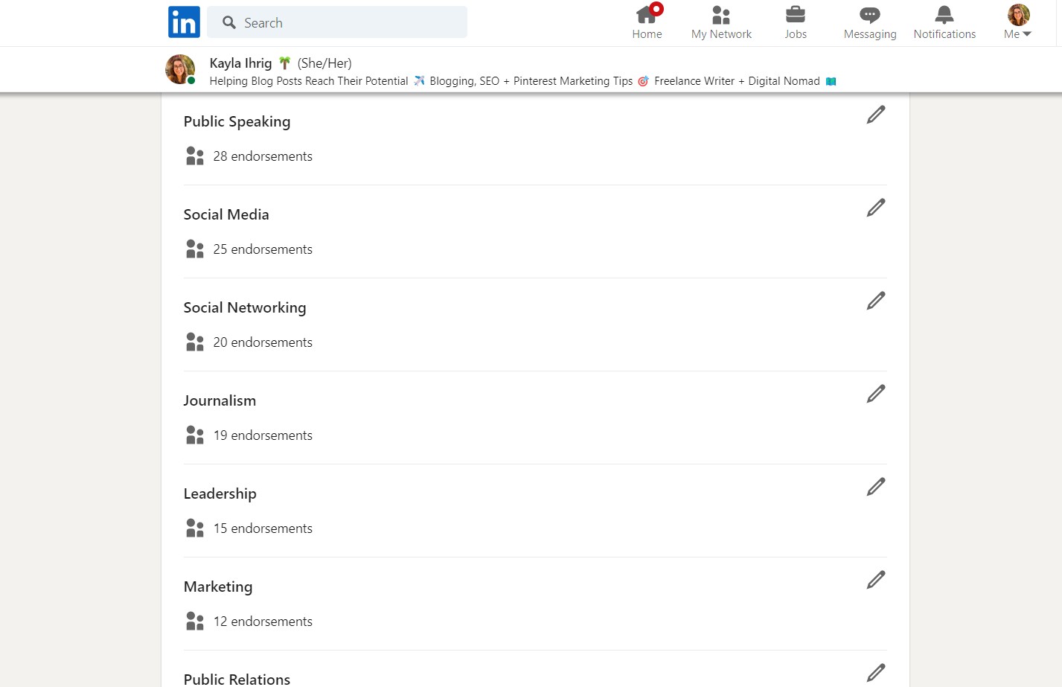Open the 19 endorsements for Journalism
Screen dimensions: 1062x687
coord(263,435)
